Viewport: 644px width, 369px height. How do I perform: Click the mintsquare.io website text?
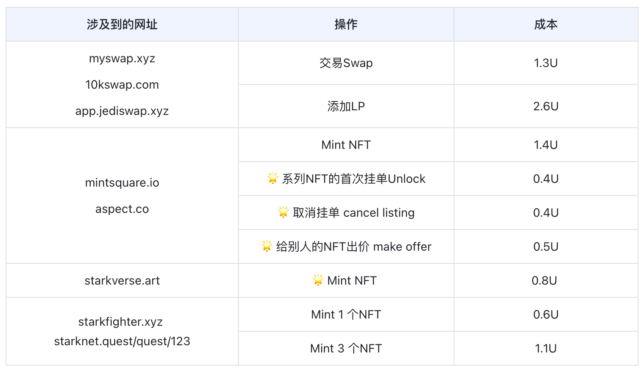coord(122,183)
